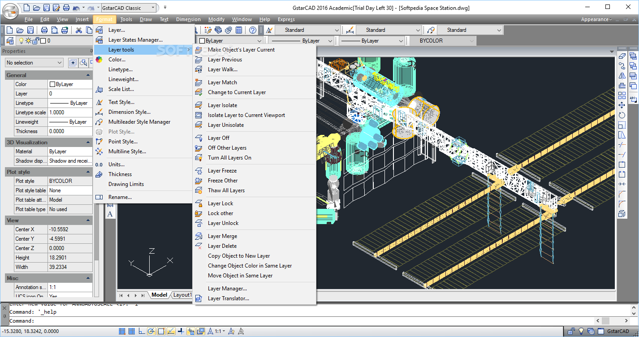The width and height of the screenshot is (639, 337).
Task: Toggle Ortho mode in status bar
Action: pyautogui.click(x=141, y=332)
